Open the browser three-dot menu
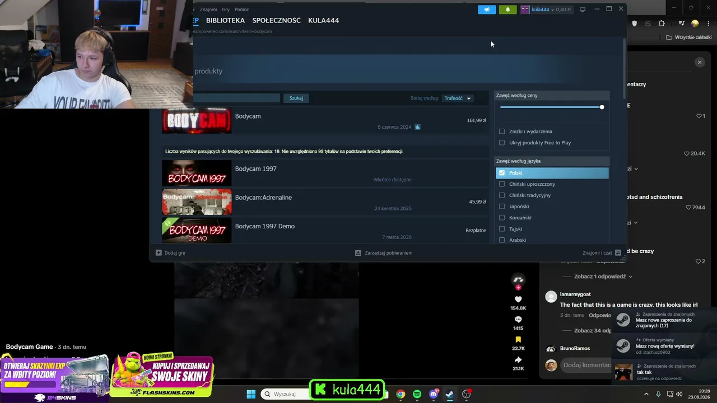717x403 pixels. 709,24
